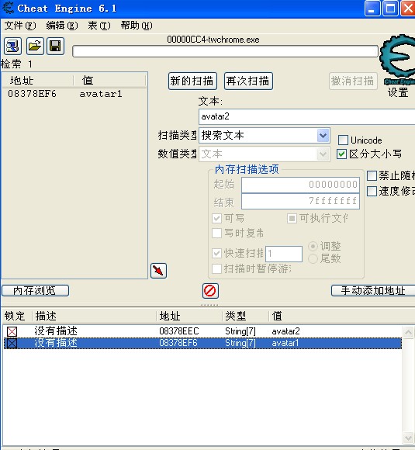Toggle lock box for 08378EF6 row
This screenshot has height=450, width=415.
12,343
